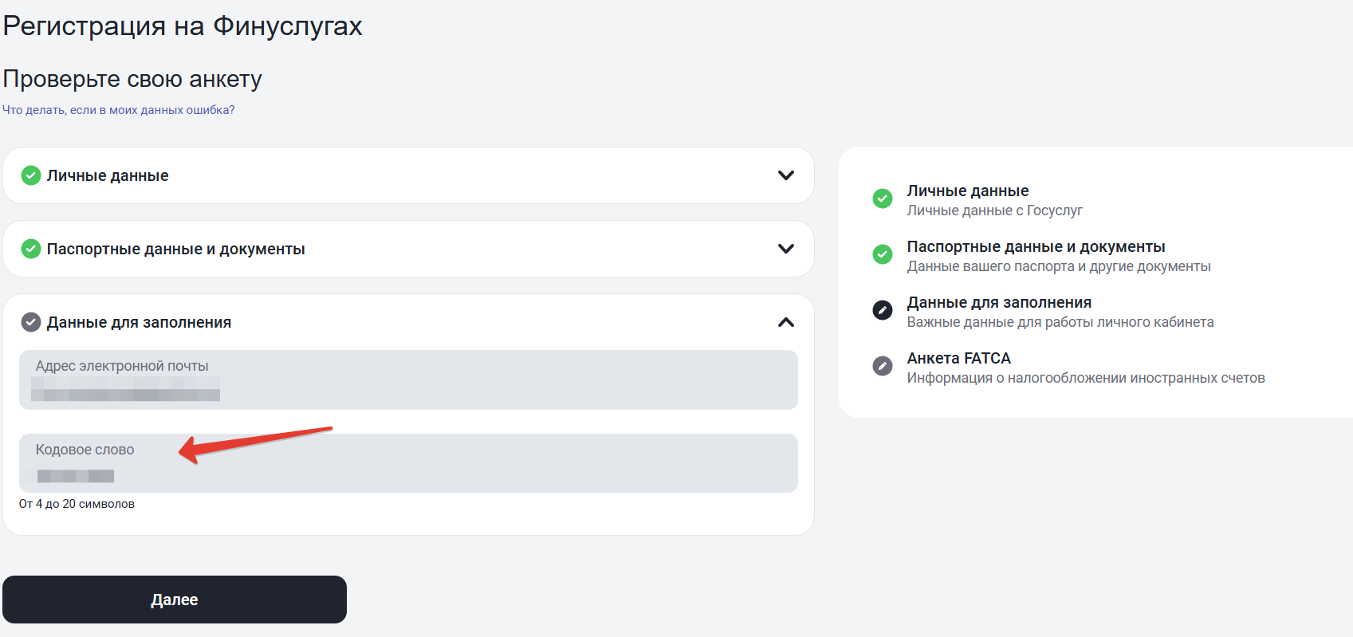Expand Личные данные section with chevron arrow

[785, 175]
